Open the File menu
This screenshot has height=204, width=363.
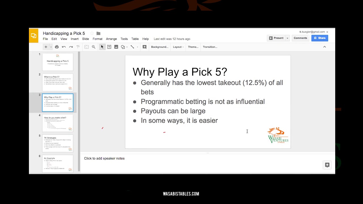point(45,39)
